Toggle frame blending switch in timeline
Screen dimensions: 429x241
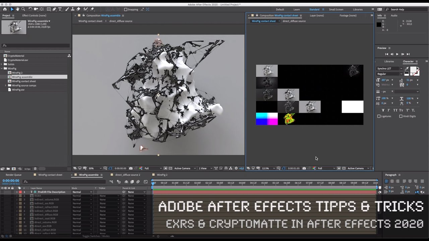132,182
